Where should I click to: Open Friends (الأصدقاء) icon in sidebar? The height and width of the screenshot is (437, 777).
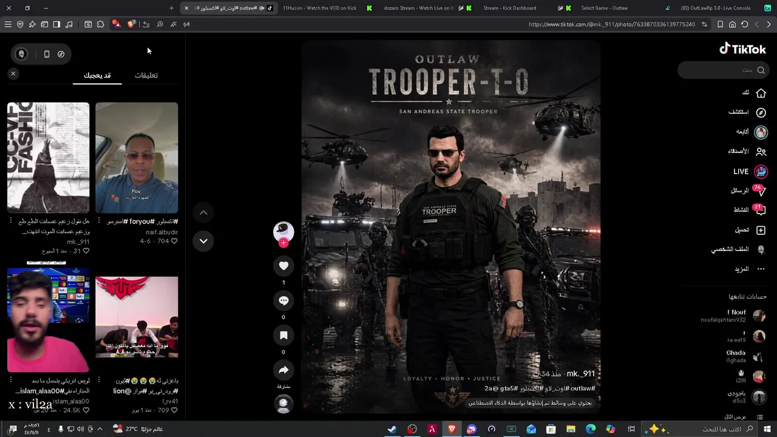pos(761,151)
